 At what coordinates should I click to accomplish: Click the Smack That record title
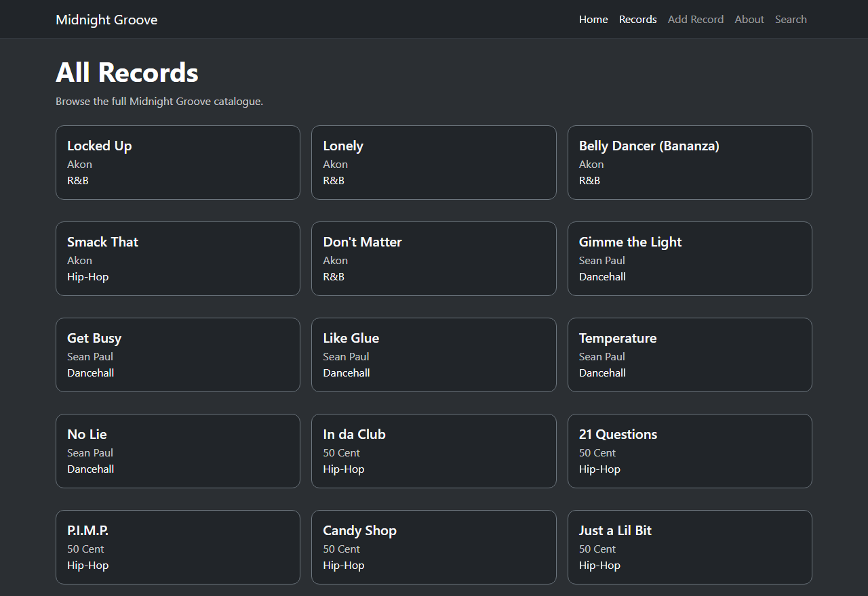pos(102,242)
